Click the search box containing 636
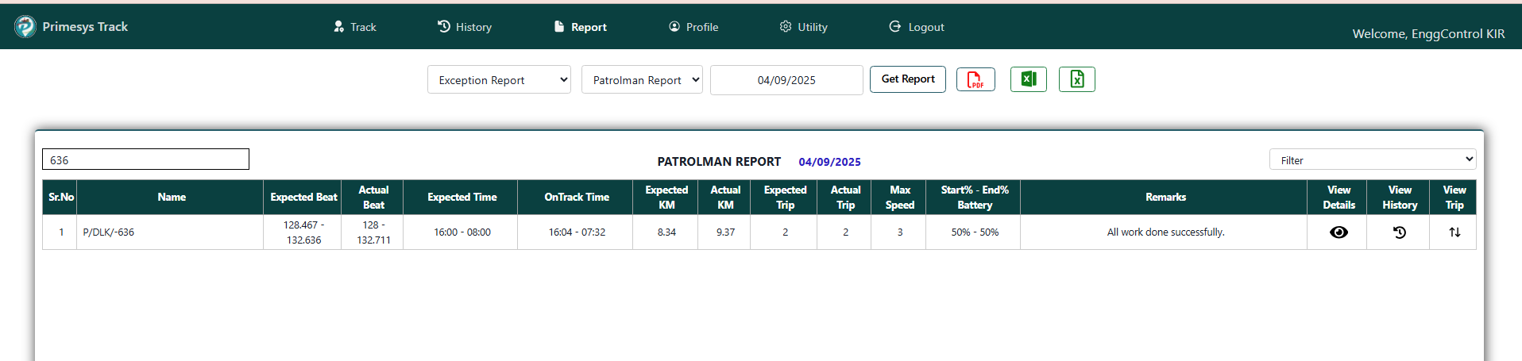This screenshot has width=1522, height=361. pos(145,159)
